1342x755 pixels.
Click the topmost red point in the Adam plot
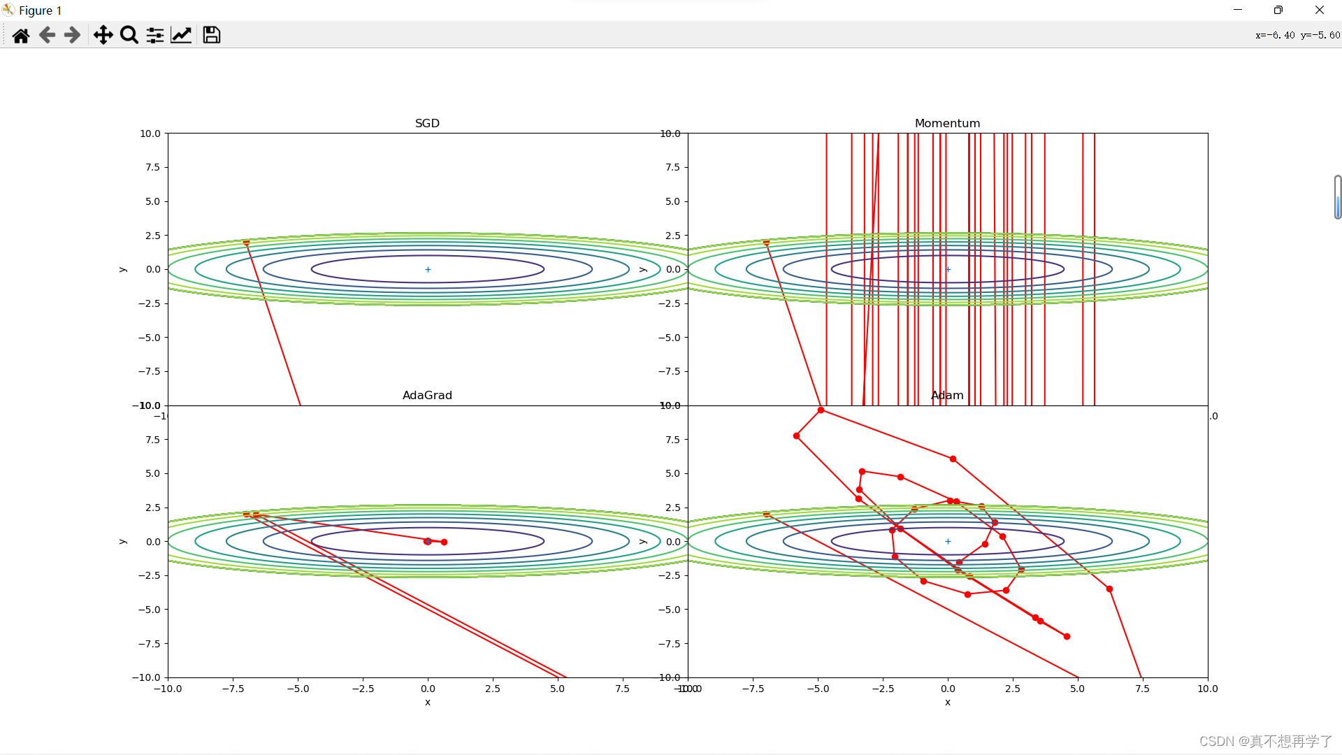821,410
